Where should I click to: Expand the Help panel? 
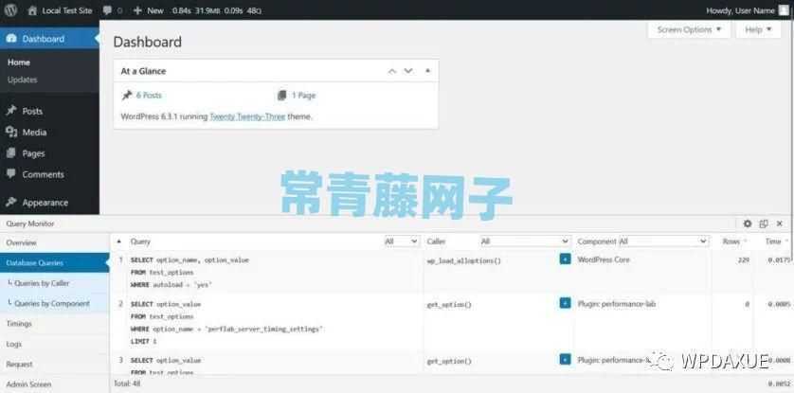tap(758, 29)
